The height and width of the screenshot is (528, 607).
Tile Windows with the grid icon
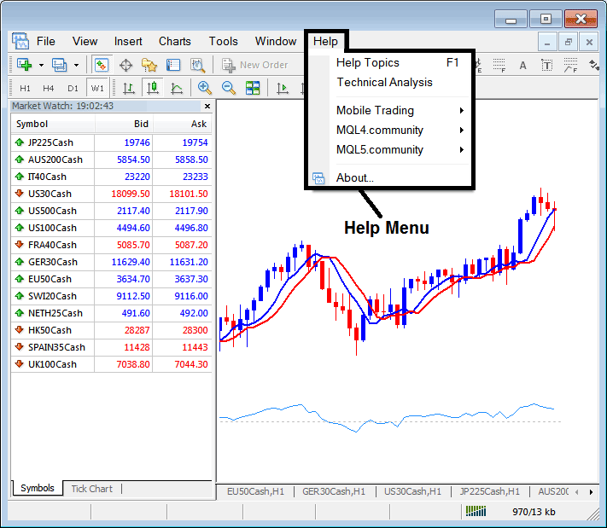click(253, 88)
